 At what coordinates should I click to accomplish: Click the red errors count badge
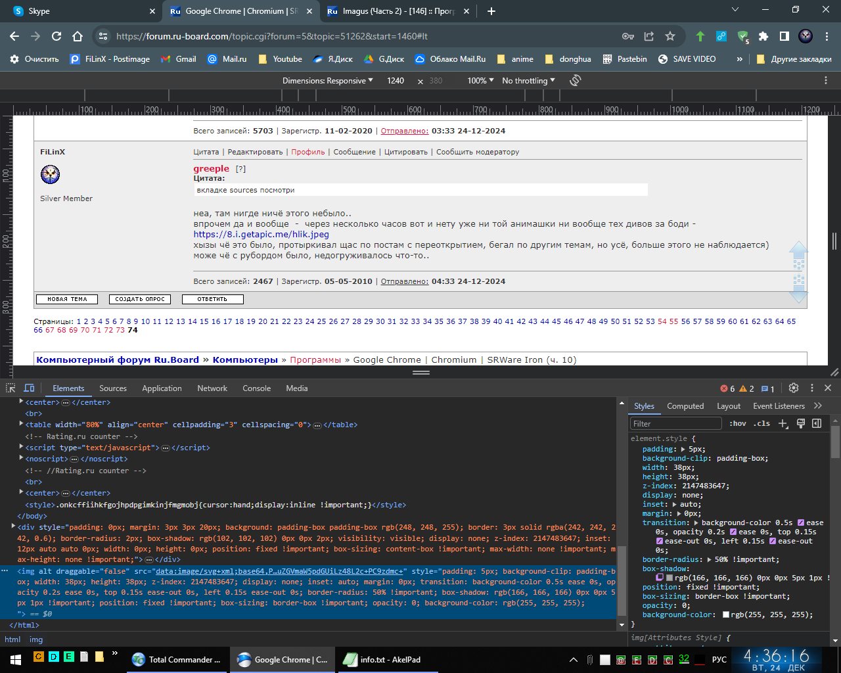pyautogui.click(x=727, y=388)
